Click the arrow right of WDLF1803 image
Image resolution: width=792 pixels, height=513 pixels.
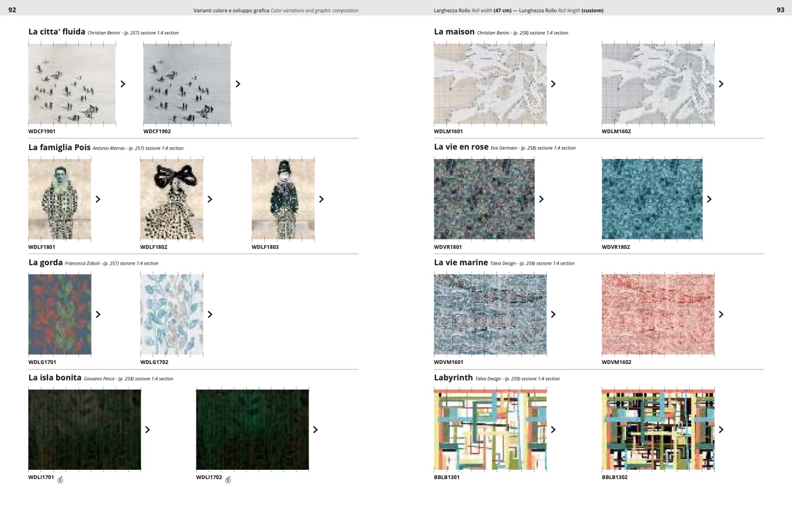click(321, 199)
